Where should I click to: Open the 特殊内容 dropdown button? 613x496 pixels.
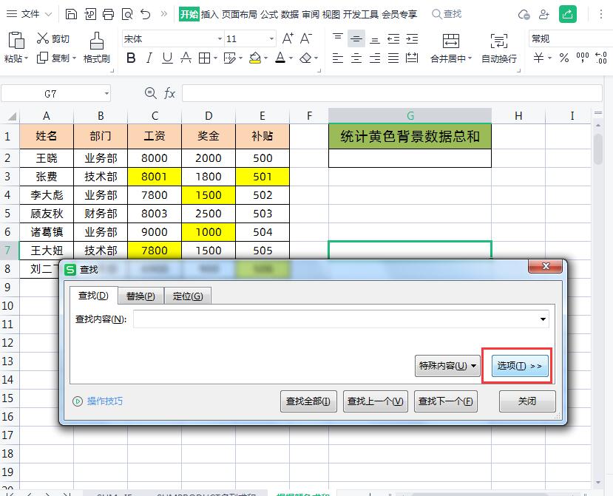pos(447,365)
